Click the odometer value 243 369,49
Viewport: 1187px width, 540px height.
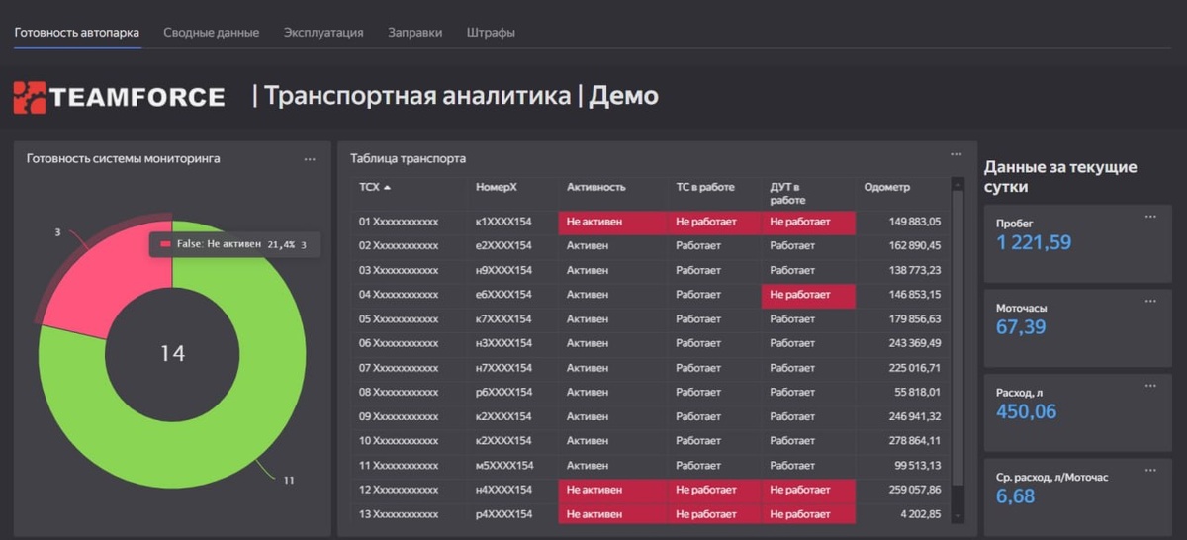point(915,343)
